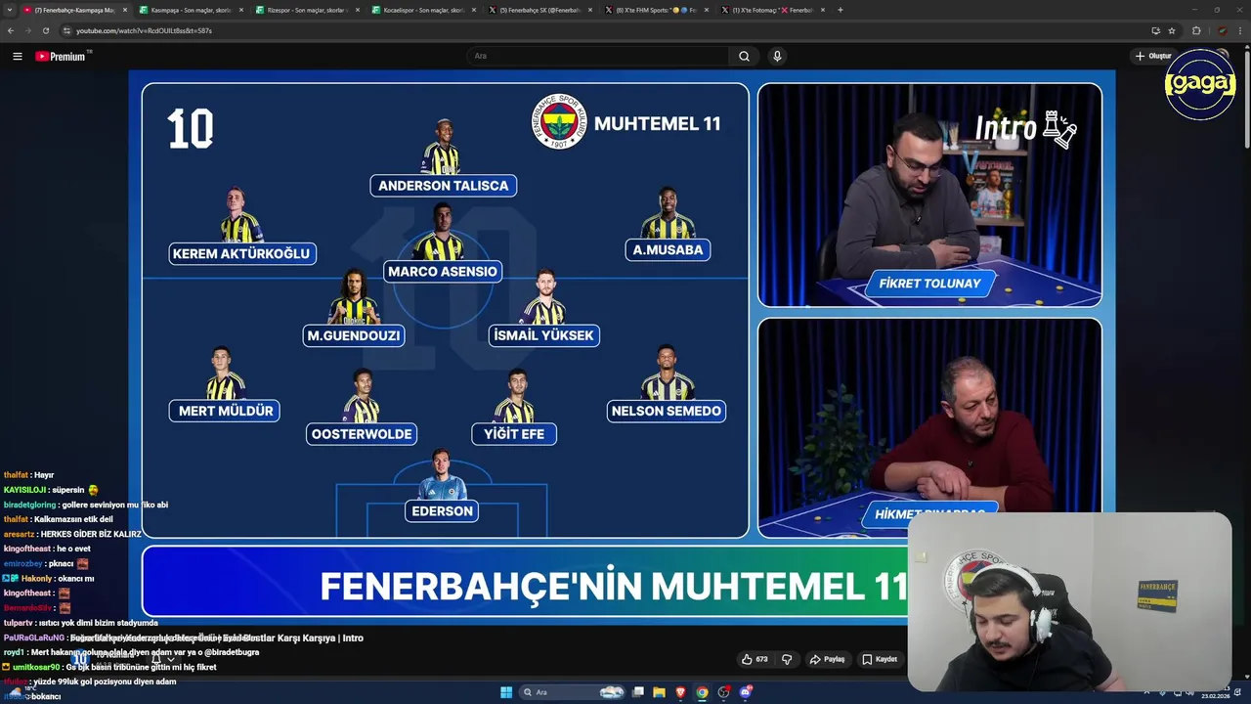The width and height of the screenshot is (1251, 704).
Task: Click the Anderson Talisca name label
Action: (443, 186)
